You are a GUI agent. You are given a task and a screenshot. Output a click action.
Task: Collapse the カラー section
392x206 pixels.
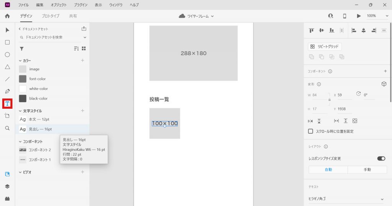pos(20,61)
